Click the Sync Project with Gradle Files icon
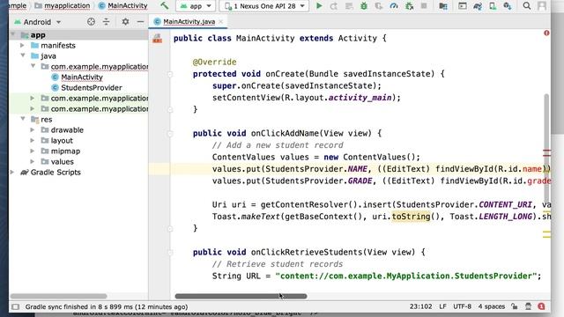This screenshot has width=564, height=317. pyautogui.click(x=478, y=6)
